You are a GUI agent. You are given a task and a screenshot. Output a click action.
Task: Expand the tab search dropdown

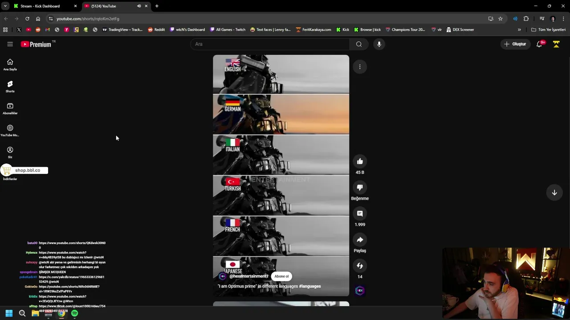[5, 6]
